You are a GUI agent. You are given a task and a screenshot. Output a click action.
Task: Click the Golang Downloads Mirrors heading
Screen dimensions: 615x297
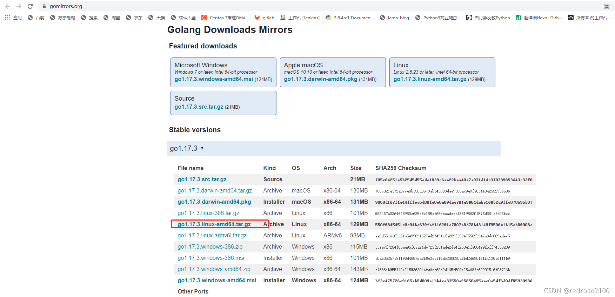click(230, 30)
